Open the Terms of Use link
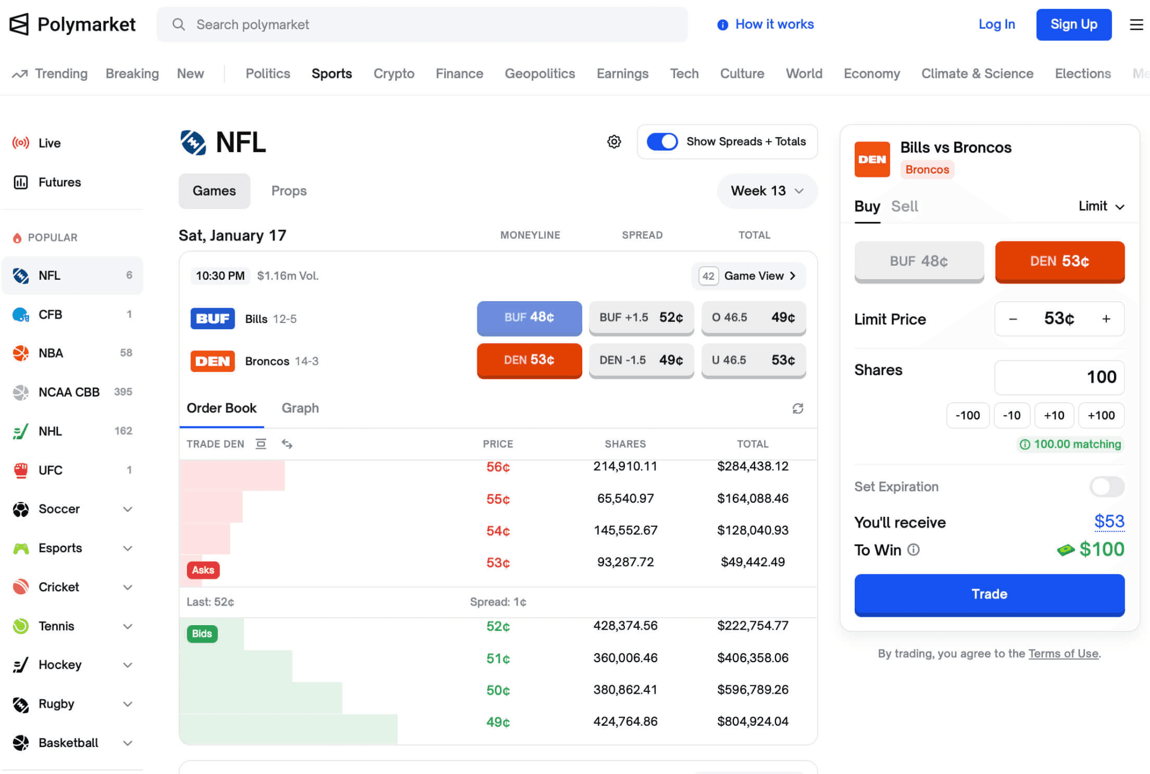The width and height of the screenshot is (1150, 774). [x=1064, y=653]
